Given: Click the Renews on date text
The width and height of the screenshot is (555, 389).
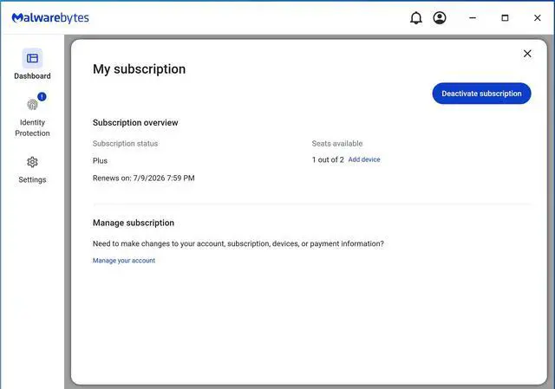Looking at the screenshot, I should coord(144,178).
